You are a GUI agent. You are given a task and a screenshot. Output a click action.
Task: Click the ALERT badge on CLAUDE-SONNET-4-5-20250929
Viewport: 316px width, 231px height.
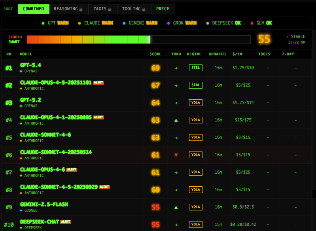click(104, 187)
